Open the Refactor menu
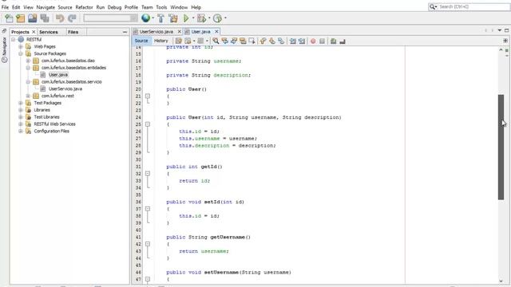The height and width of the screenshot is (287, 511). coord(84,7)
